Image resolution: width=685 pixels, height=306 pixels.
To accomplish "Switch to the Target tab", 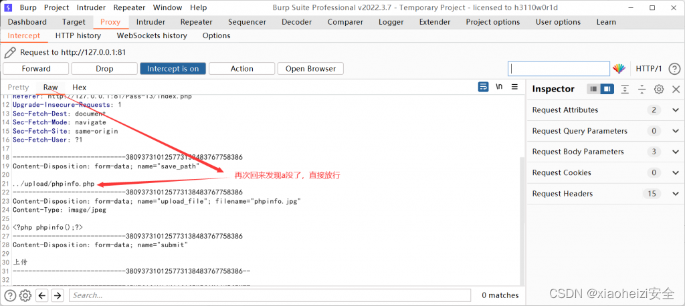I will click(x=74, y=22).
